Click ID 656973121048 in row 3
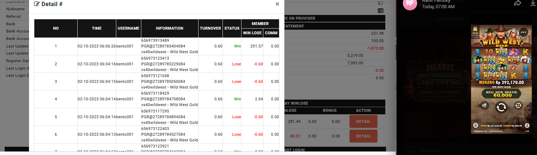The image size is (537, 155). pos(155,76)
